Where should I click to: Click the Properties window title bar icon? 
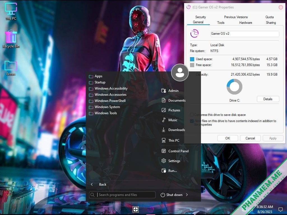(x=189, y=7)
